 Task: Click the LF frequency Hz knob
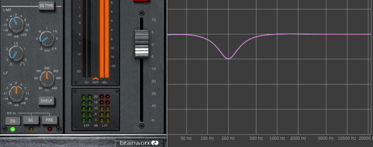46,78
